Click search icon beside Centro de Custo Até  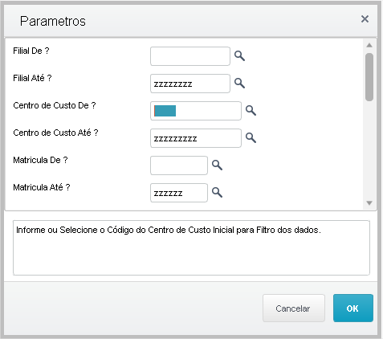pos(251,138)
